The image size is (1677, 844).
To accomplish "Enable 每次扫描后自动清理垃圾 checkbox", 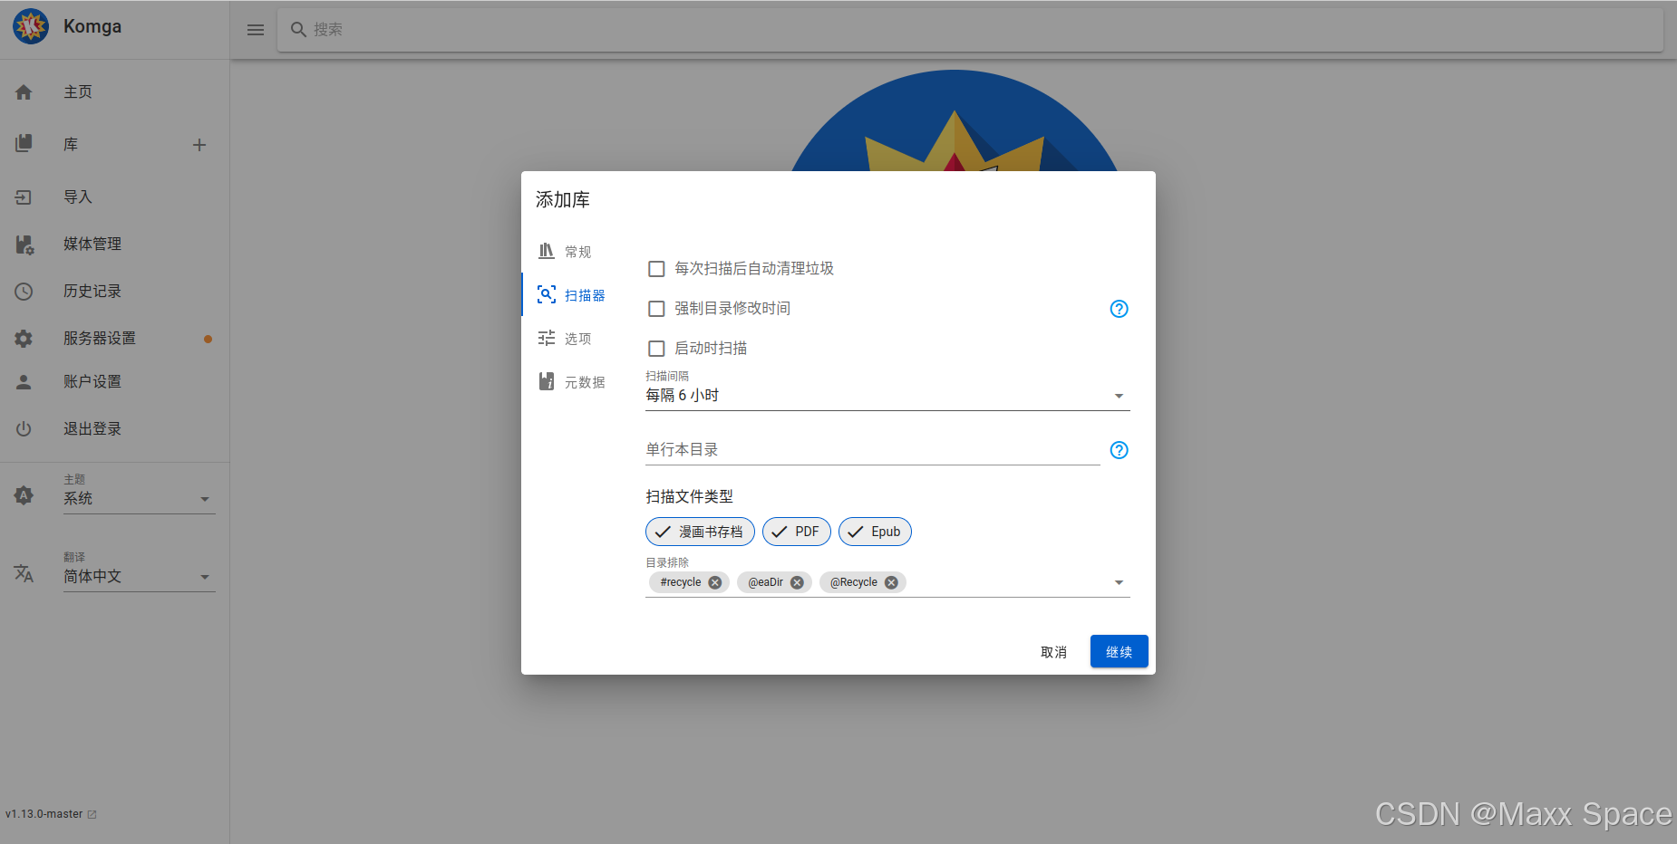I will pyautogui.click(x=656, y=269).
